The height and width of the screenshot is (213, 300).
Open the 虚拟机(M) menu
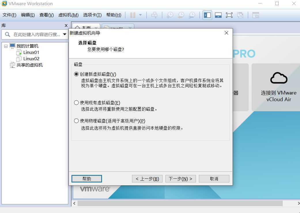(x=68, y=15)
